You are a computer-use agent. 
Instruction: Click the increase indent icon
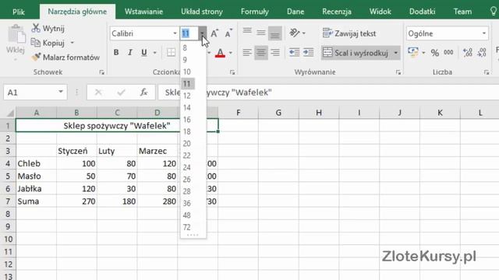pyautogui.click(x=309, y=52)
